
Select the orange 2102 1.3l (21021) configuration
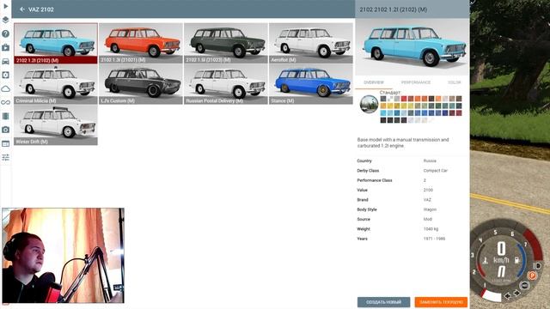tap(141, 44)
